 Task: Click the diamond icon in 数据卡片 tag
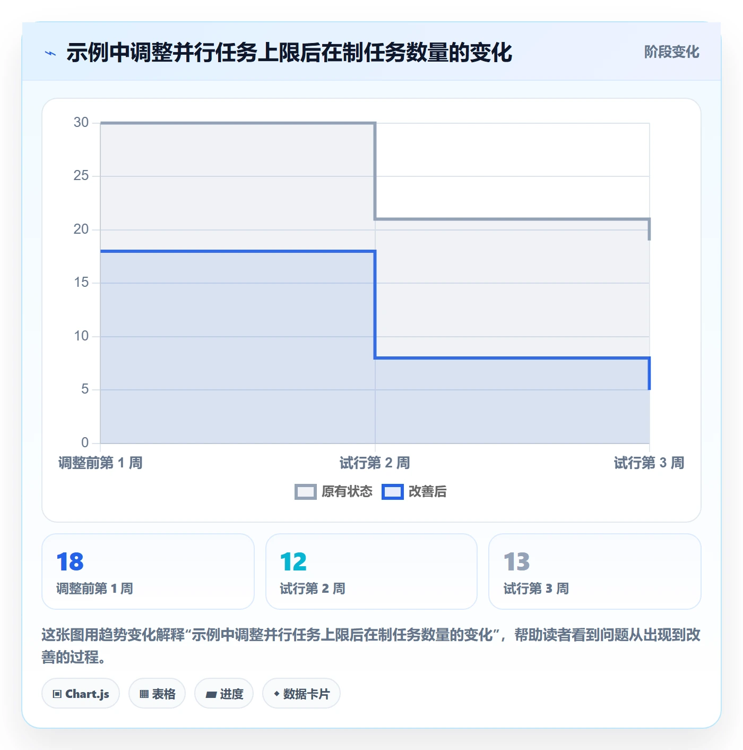(277, 694)
